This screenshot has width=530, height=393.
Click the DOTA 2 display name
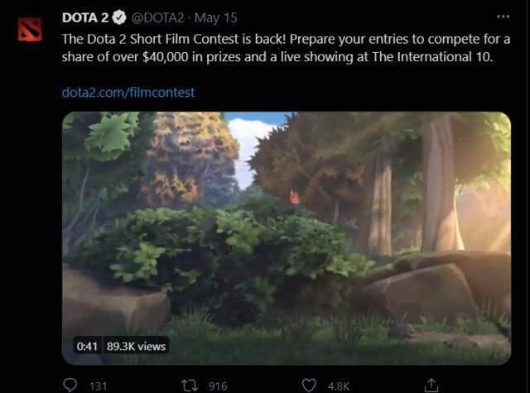(x=85, y=18)
